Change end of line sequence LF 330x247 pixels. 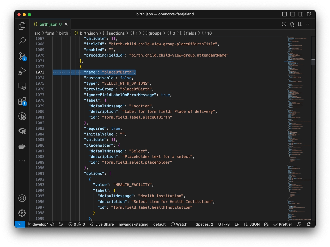point(237,224)
